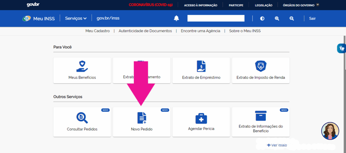Viewport: 346px width, 153px height.
Task: Toggle high contrast mode icon
Action: (x=262, y=18)
